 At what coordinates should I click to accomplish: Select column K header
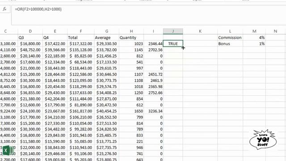point(200,31)
